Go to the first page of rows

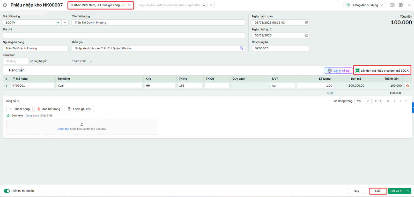[x=388, y=101]
